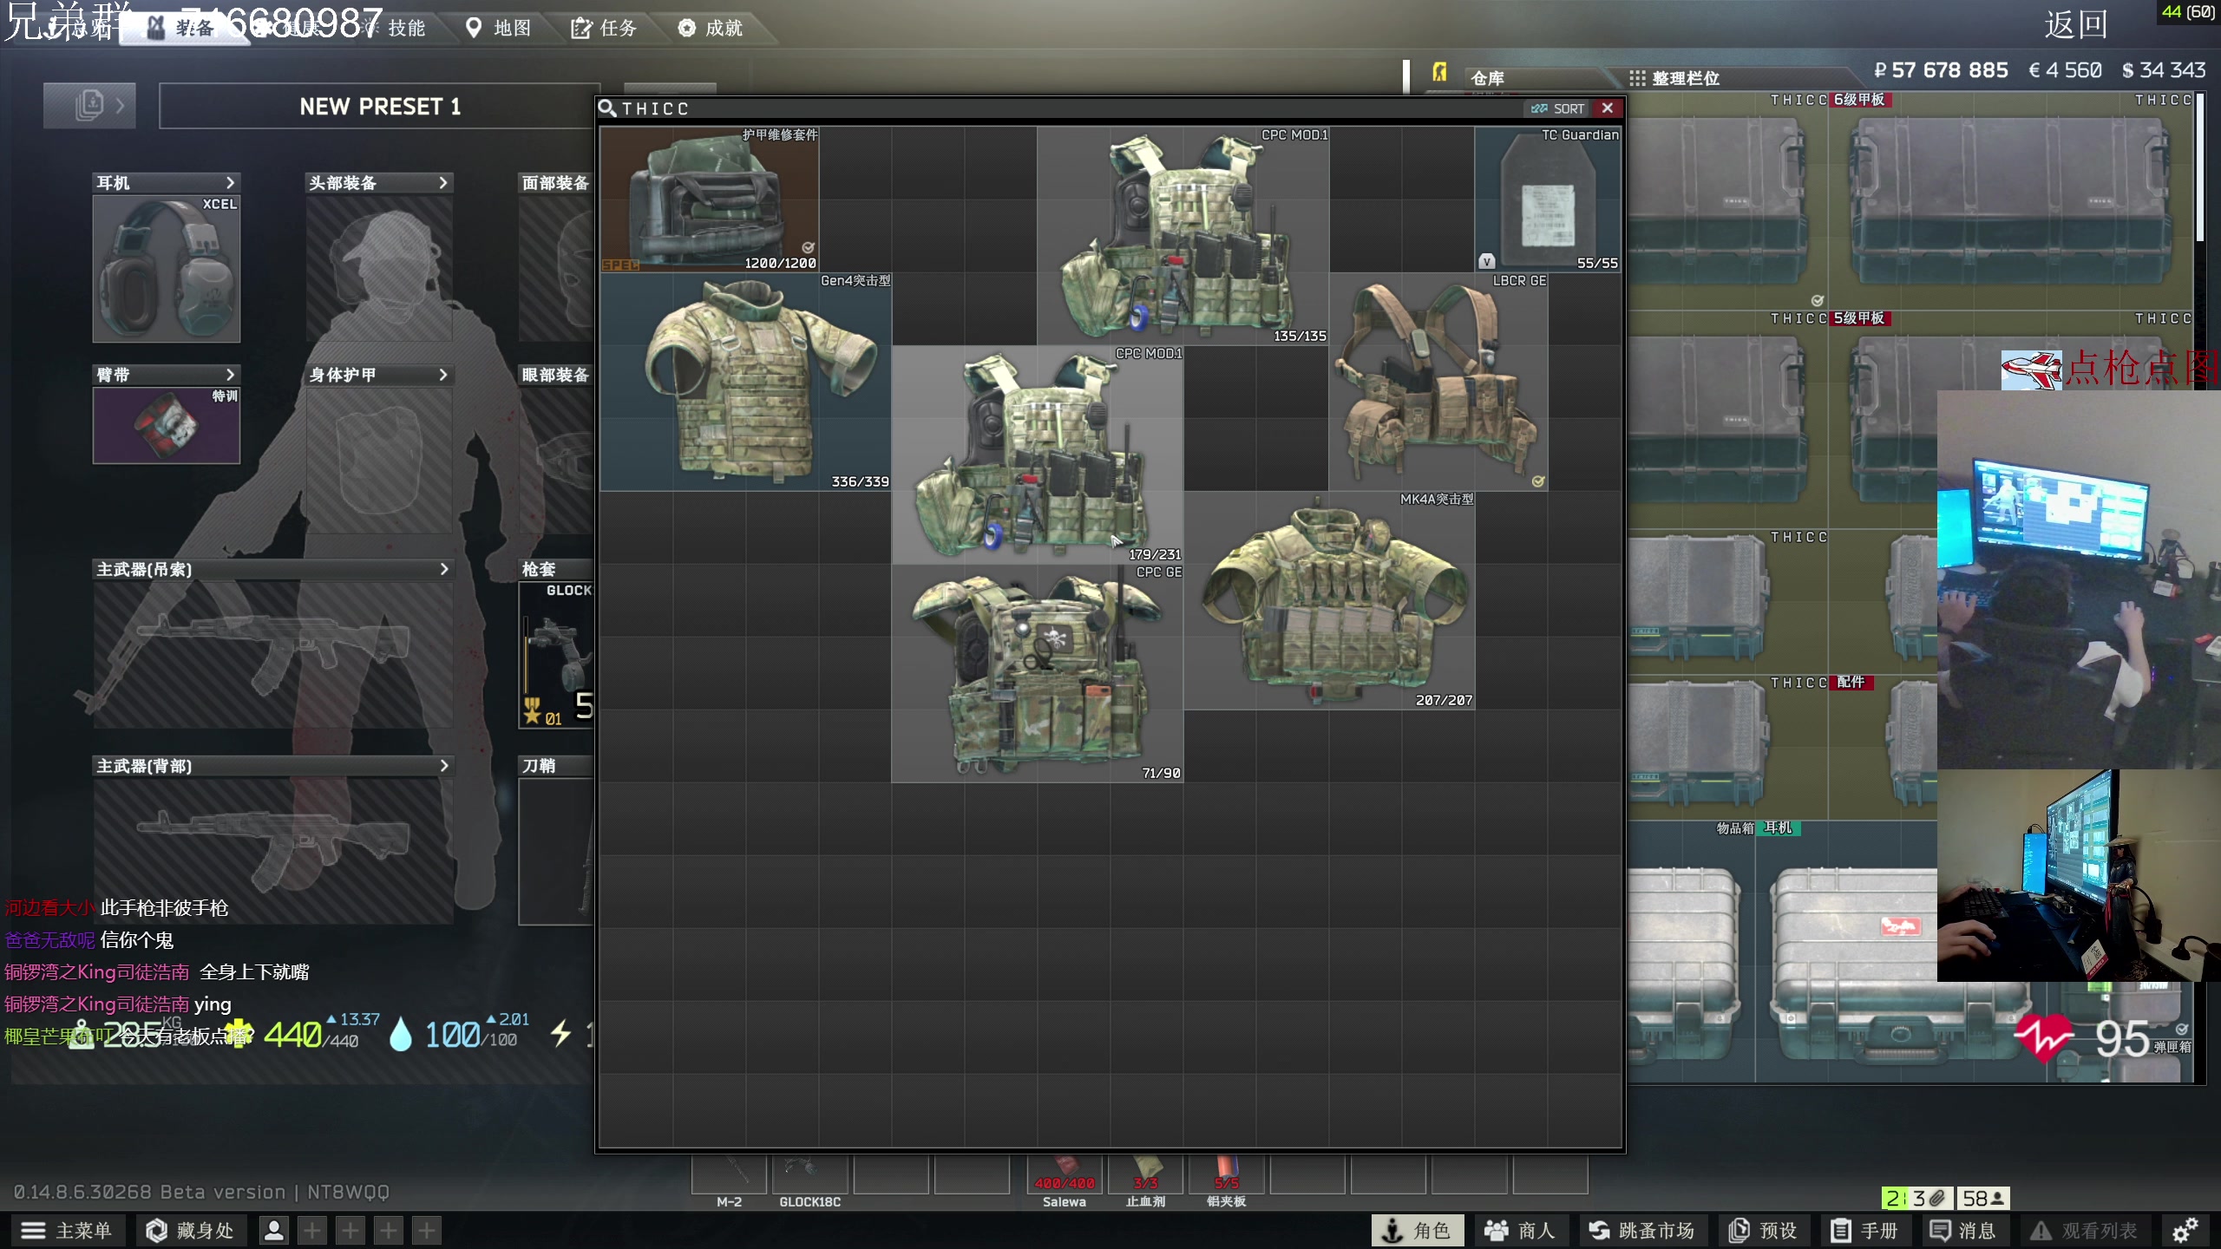
Task: Click the 440/440 health value
Action: click(x=311, y=1034)
